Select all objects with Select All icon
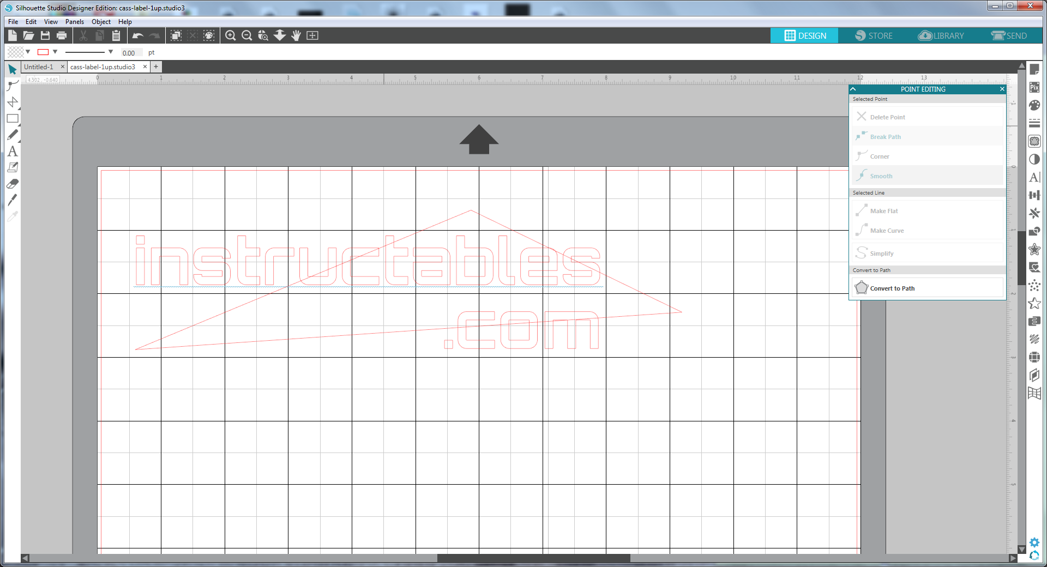Viewport: 1047px width, 567px height. click(x=176, y=35)
